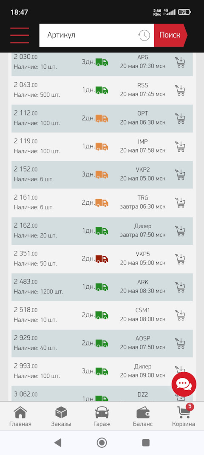
Task: Open the red chat support bubble
Action: click(x=184, y=385)
